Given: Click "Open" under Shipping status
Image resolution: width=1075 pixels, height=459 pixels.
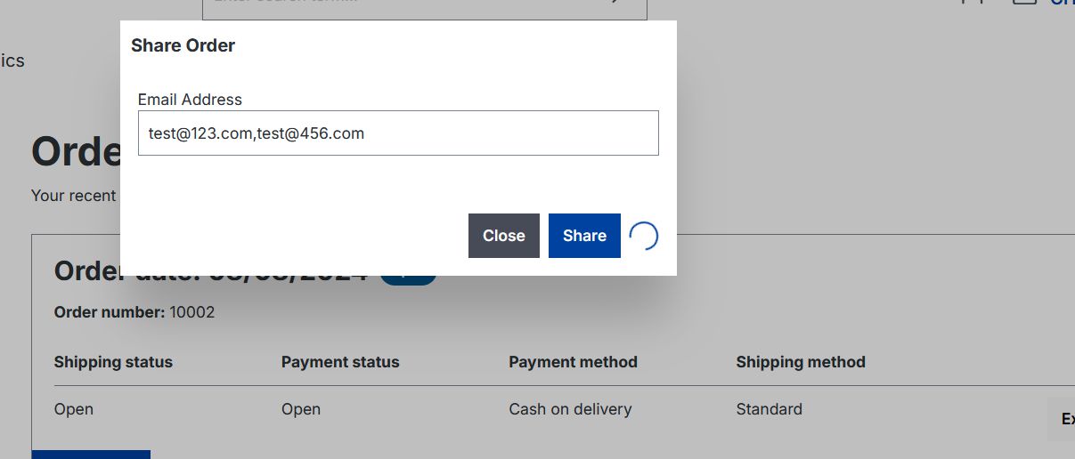Looking at the screenshot, I should (x=74, y=409).
